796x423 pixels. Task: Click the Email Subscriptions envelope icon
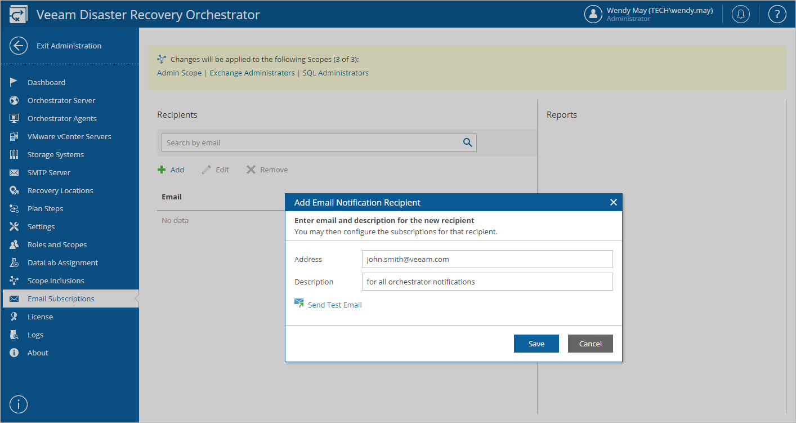coord(15,299)
